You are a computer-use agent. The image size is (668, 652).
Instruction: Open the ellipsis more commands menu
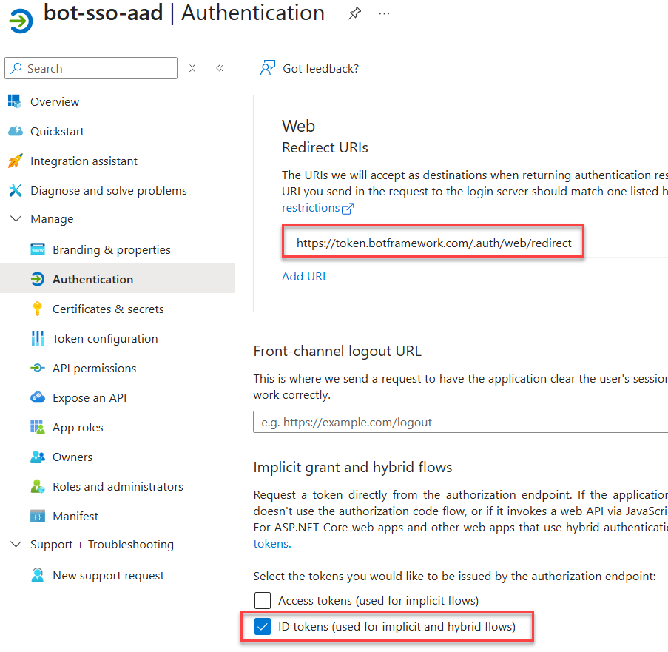(x=384, y=13)
